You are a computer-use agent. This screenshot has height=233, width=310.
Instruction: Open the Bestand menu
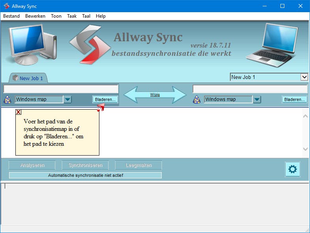(11, 16)
